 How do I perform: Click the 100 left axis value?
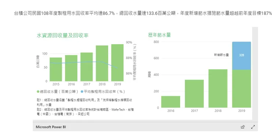coord(44,54)
